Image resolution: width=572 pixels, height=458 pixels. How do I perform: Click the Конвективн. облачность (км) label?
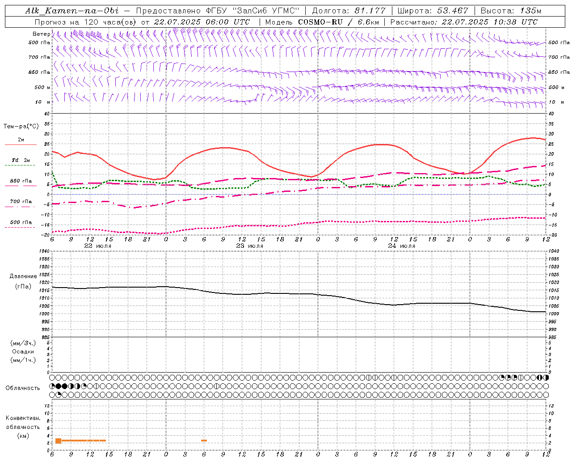coord(23,427)
